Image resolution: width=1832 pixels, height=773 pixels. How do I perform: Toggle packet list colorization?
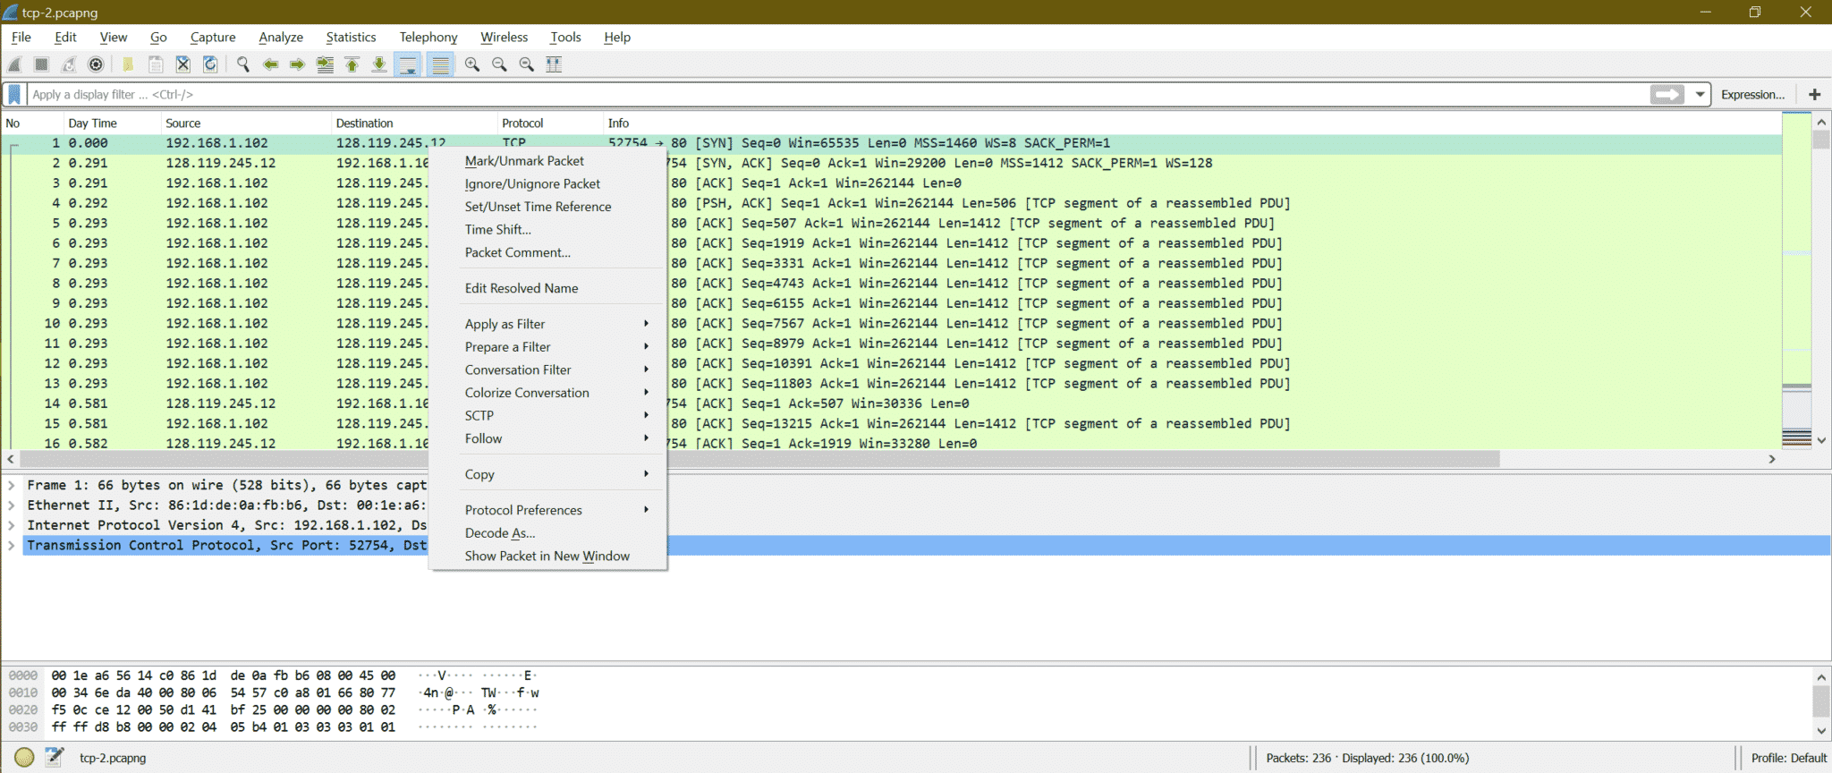click(440, 64)
